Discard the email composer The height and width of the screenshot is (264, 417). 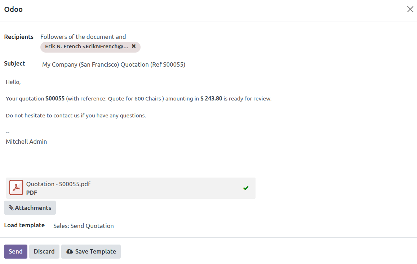(x=44, y=251)
